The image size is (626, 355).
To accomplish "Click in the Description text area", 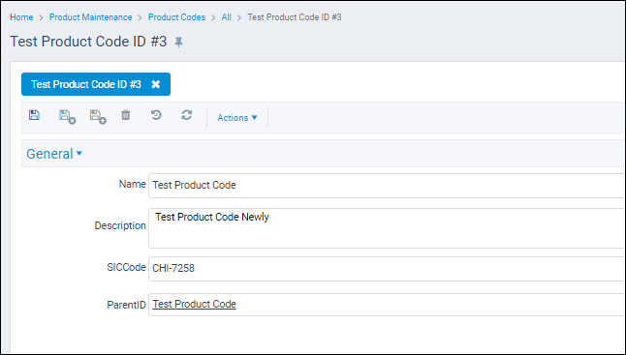I will click(x=387, y=228).
